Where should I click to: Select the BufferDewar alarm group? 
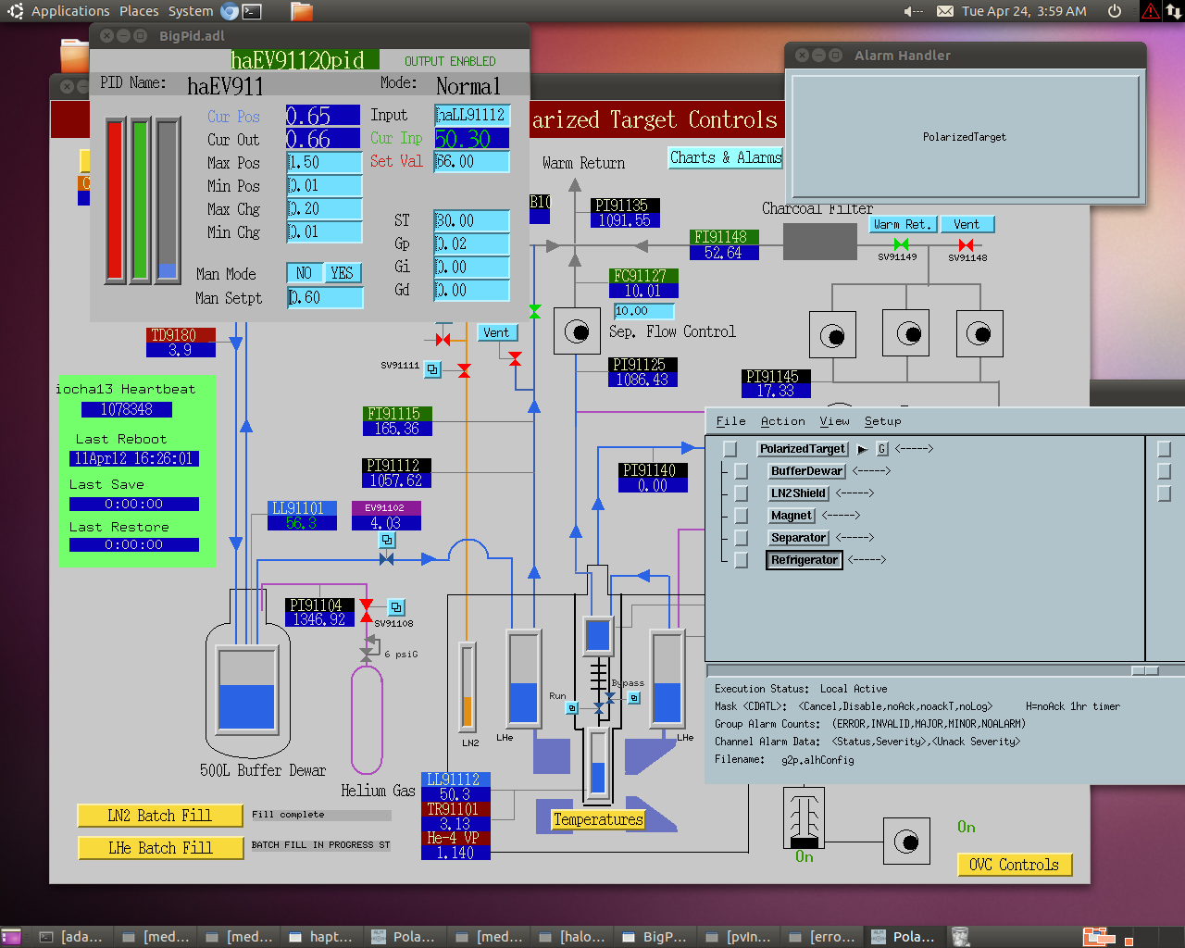pos(807,471)
